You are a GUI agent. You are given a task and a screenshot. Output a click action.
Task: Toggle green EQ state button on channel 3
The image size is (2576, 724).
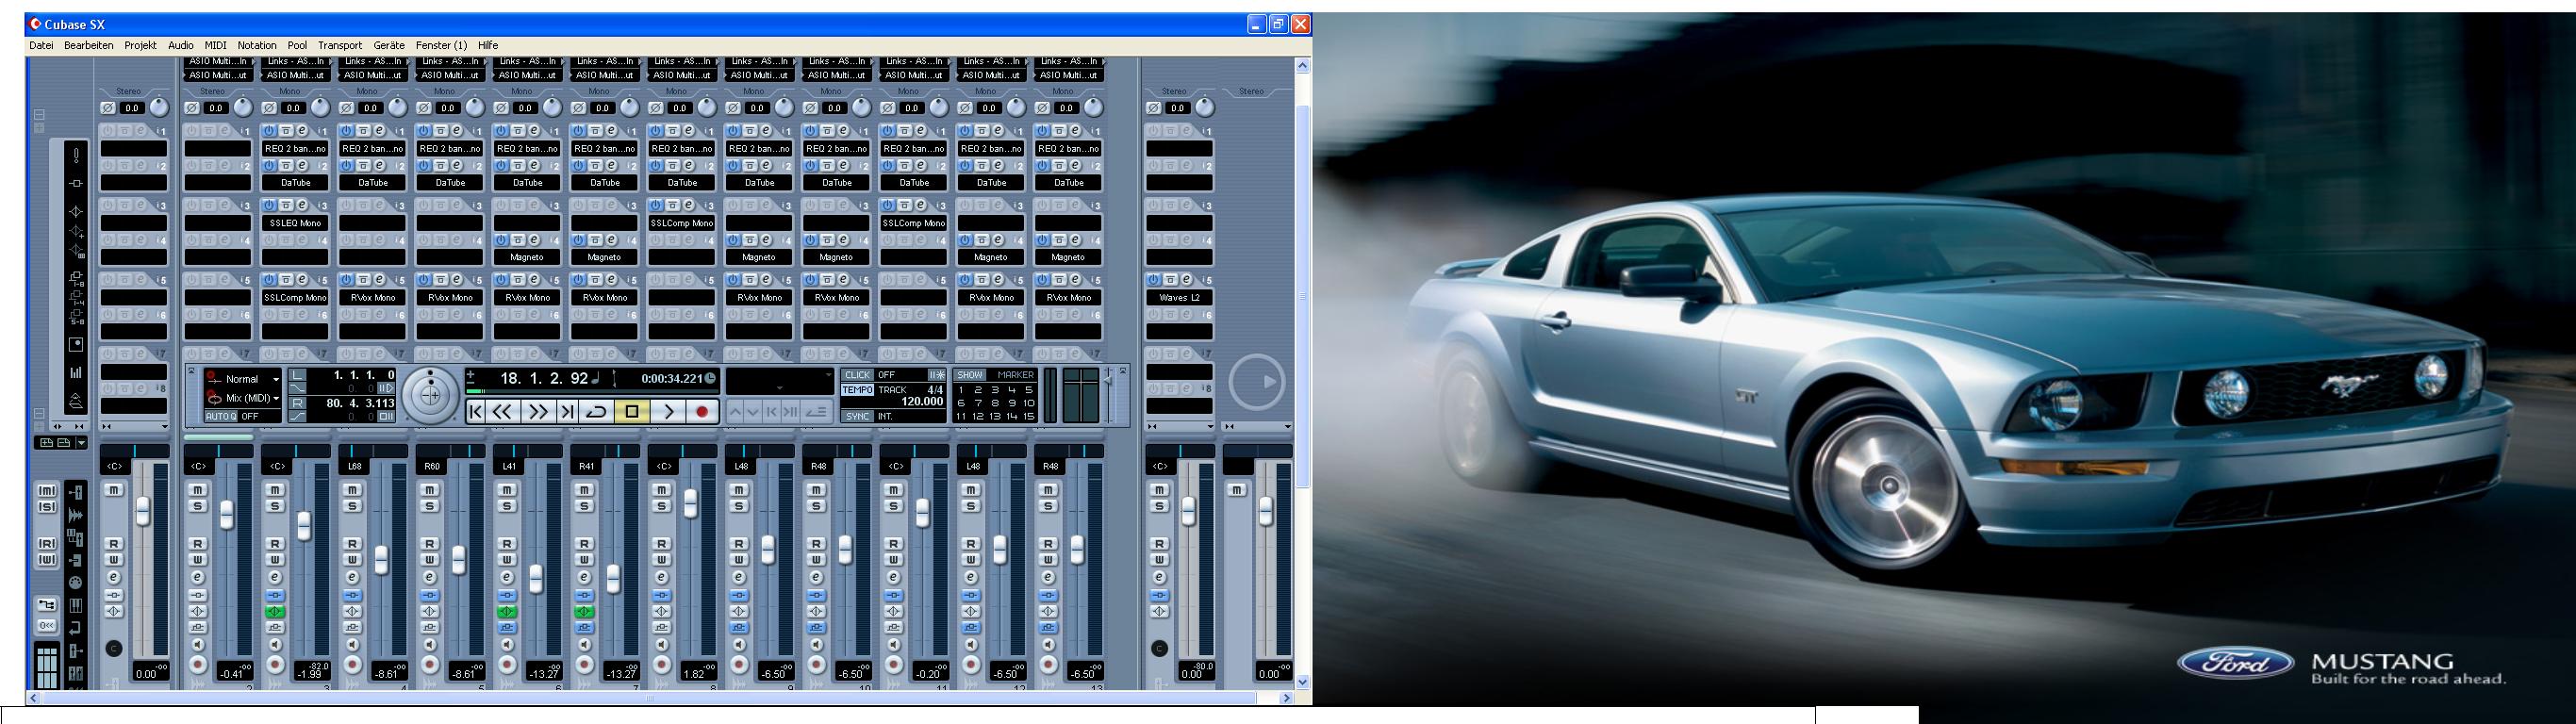(275, 611)
